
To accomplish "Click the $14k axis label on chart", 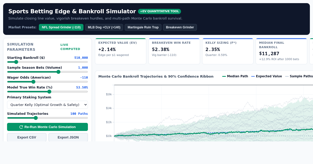I will tap(109, 108).
